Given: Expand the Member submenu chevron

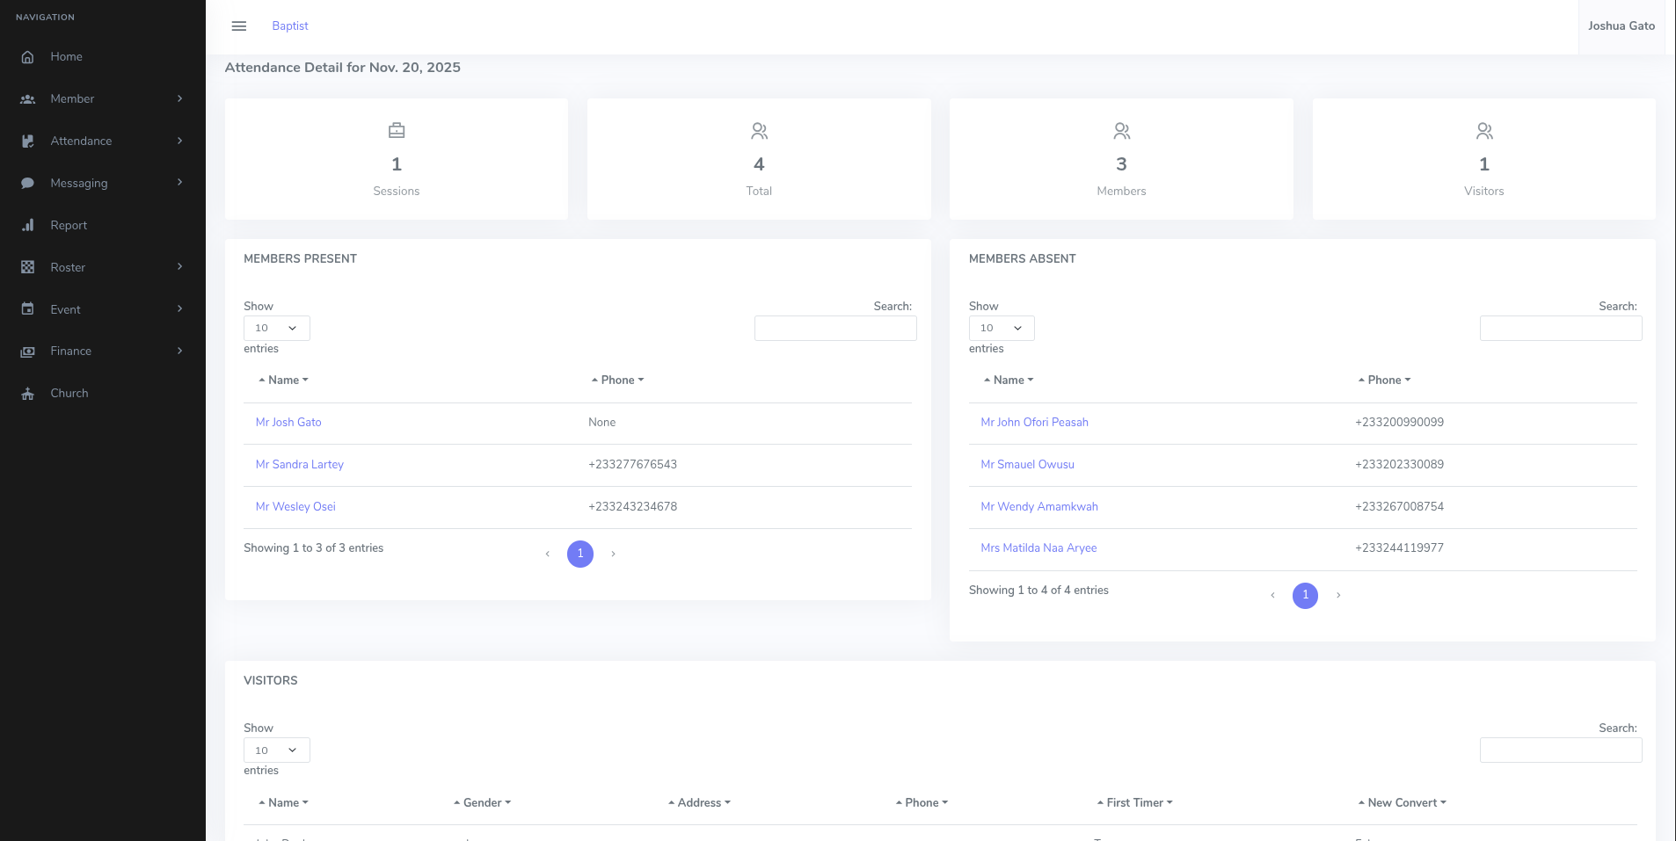Looking at the screenshot, I should (179, 98).
